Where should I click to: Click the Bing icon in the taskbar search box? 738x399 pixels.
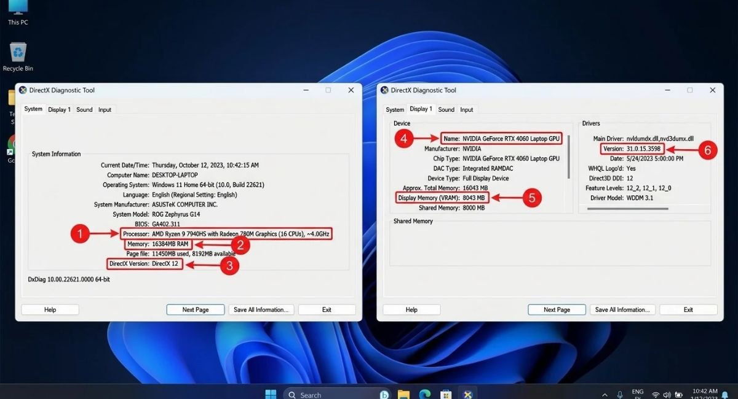[384, 395]
